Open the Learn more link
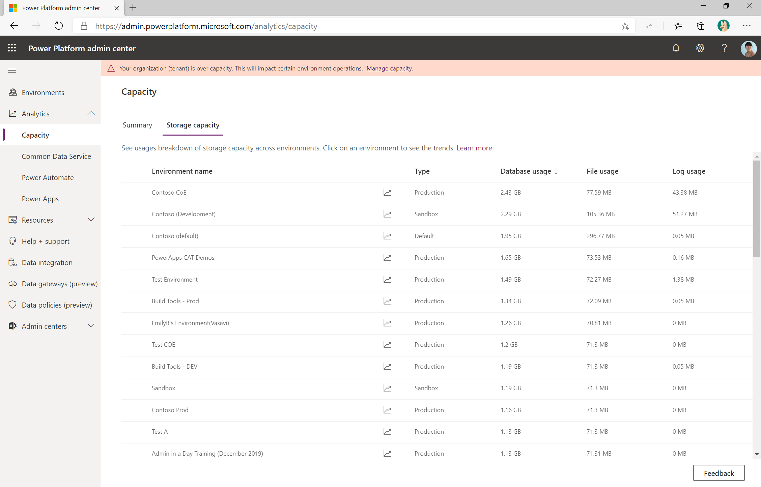 [x=474, y=148]
